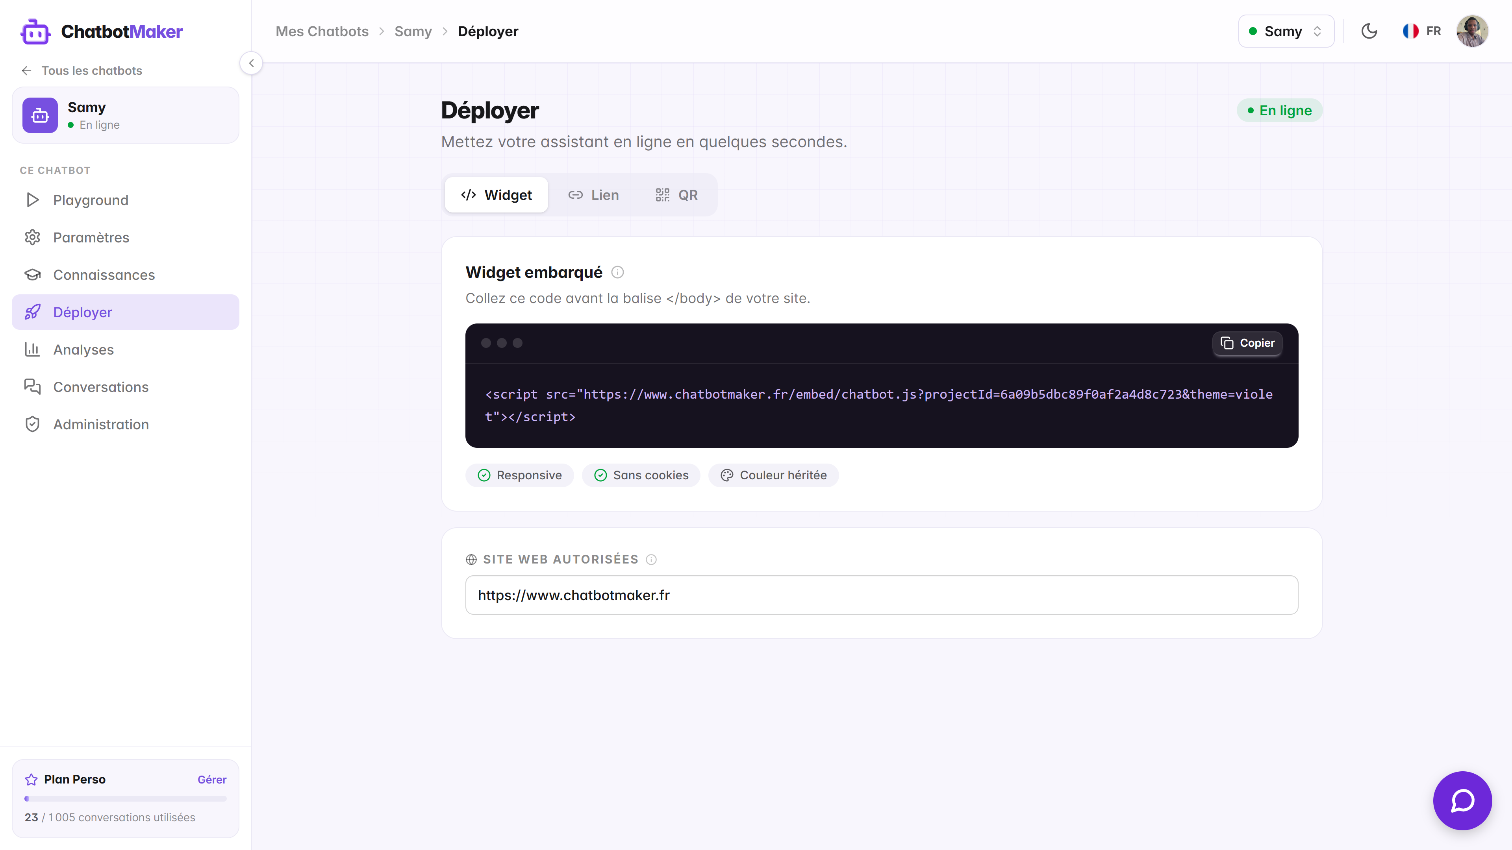Open Paramètres in the sidebar
1512x850 pixels.
coord(126,238)
